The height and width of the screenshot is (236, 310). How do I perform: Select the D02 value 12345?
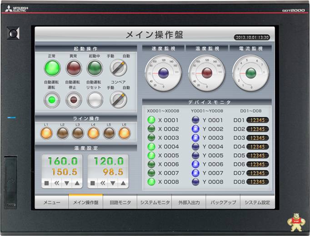coord(258,129)
